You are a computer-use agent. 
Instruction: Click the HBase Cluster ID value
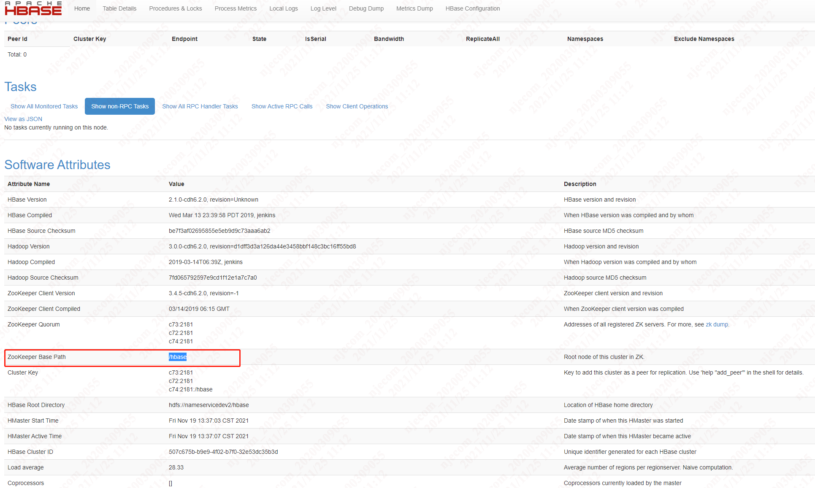223,452
